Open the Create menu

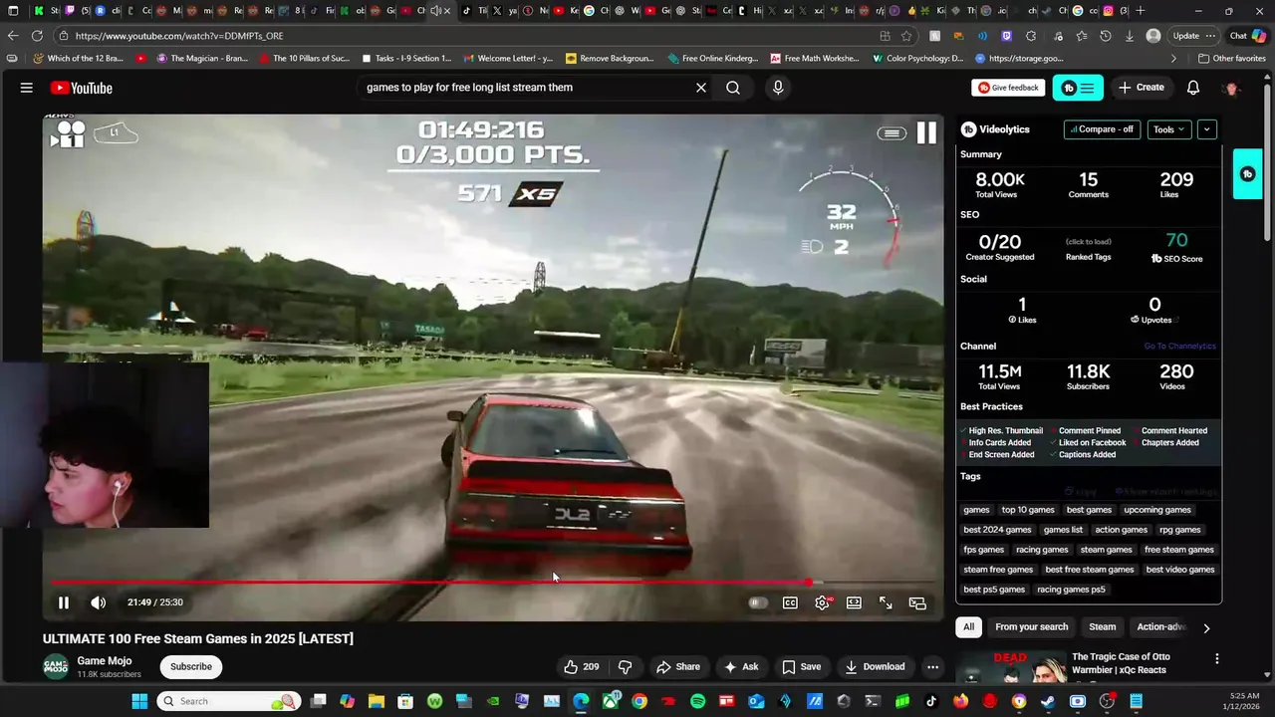tap(1142, 88)
